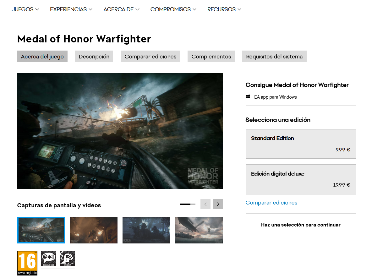
Task: Open the JUEGOS dropdown menu
Action: 25,9
